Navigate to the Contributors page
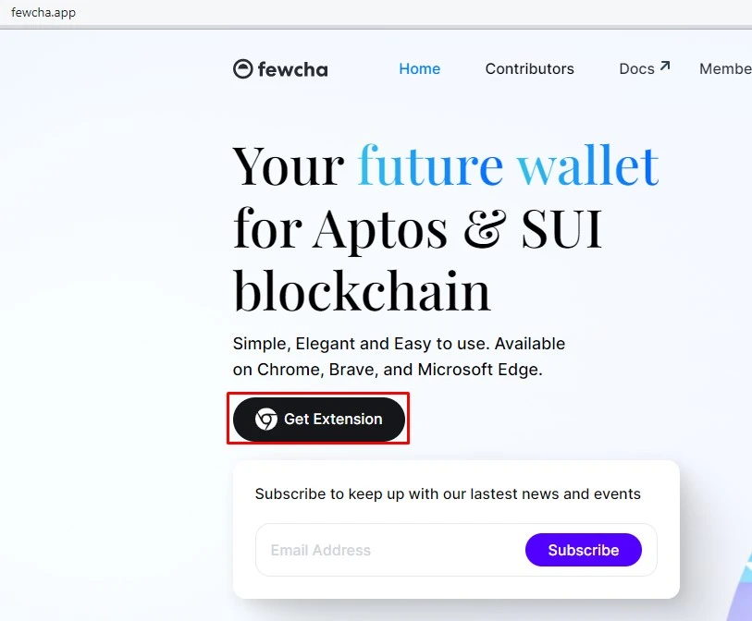This screenshot has height=621, width=752. (529, 68)
